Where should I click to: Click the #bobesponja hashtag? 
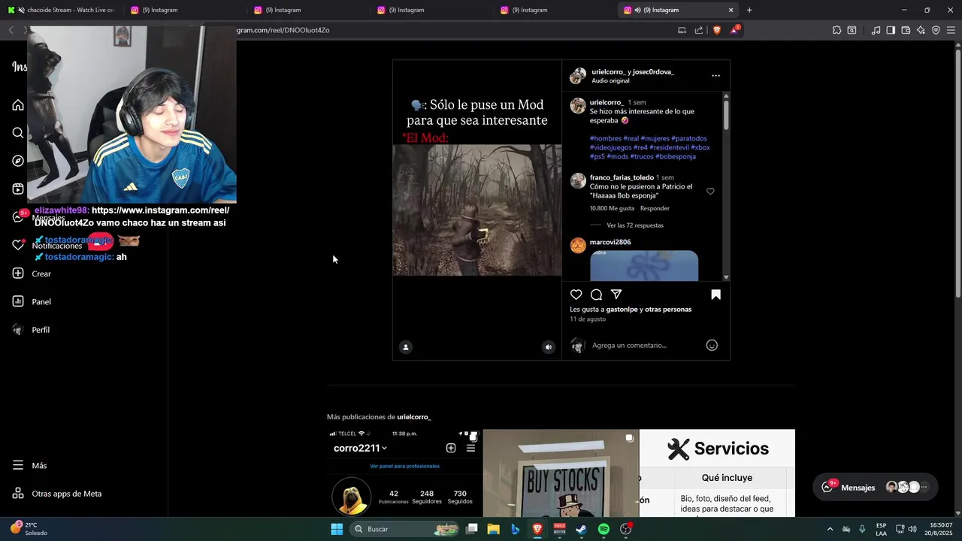pos(676,156)
